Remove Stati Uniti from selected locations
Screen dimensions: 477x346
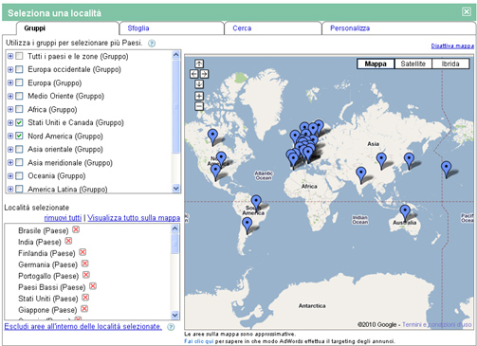[85, 298]
